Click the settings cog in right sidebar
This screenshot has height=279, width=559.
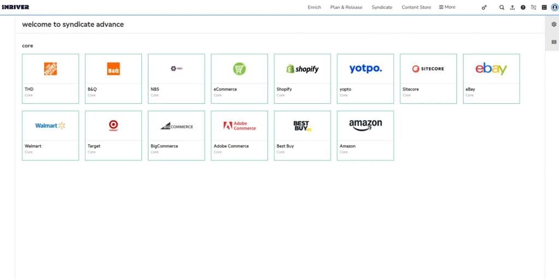554,25
